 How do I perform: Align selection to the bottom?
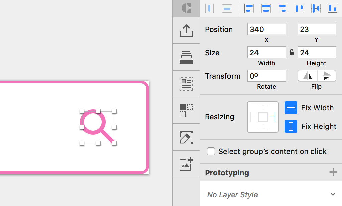(332, 8)
